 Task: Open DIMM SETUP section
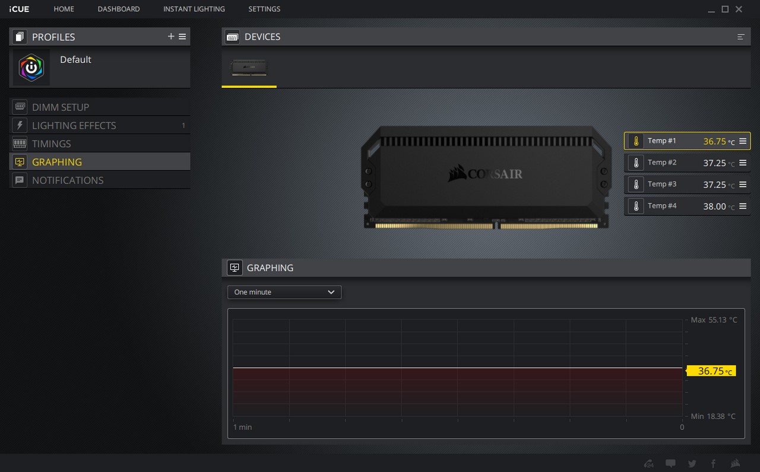100,107
